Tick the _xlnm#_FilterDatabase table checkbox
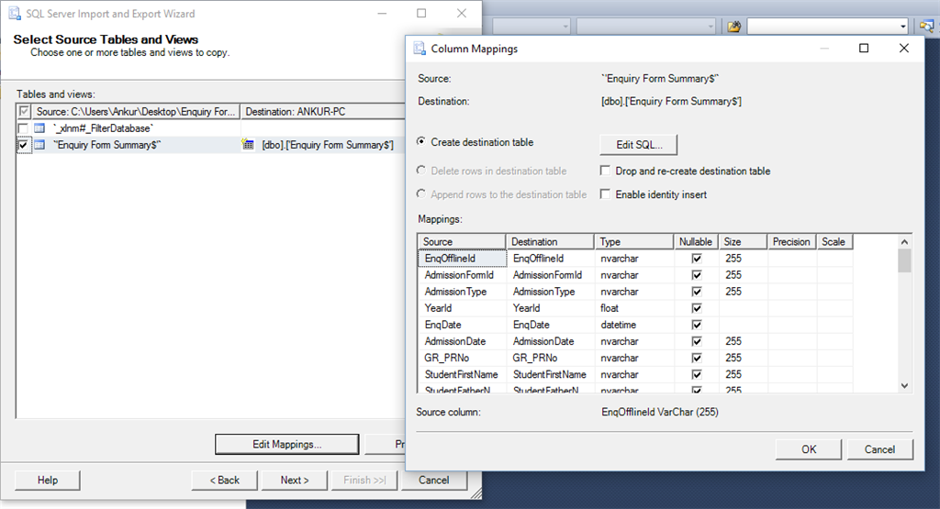Image resolution: width=940 pixels, height=509 pixels. 23,128
